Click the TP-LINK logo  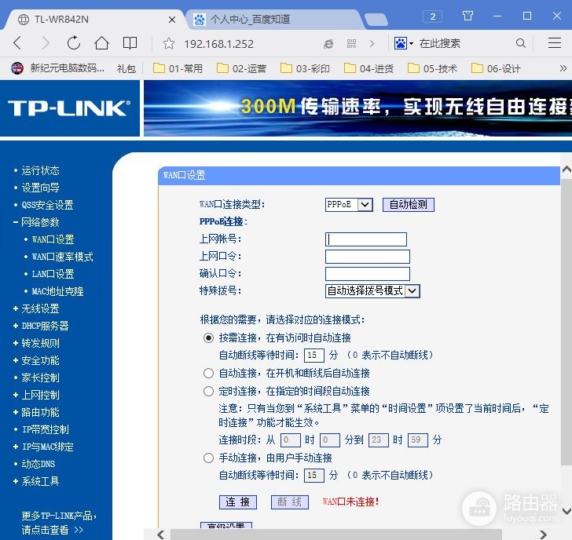69,108
